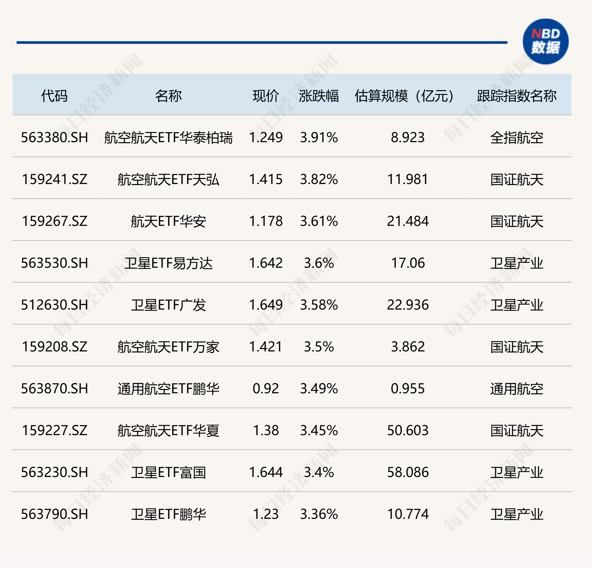Click 国证航天 in the 159241.SZ row
This screenshot has height=568, width=592.
(517, 179)
